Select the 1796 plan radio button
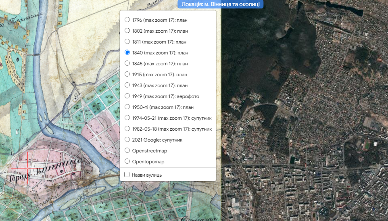This screenshot has width=388, height=221. pyautogui.click(x=127, y=19)
